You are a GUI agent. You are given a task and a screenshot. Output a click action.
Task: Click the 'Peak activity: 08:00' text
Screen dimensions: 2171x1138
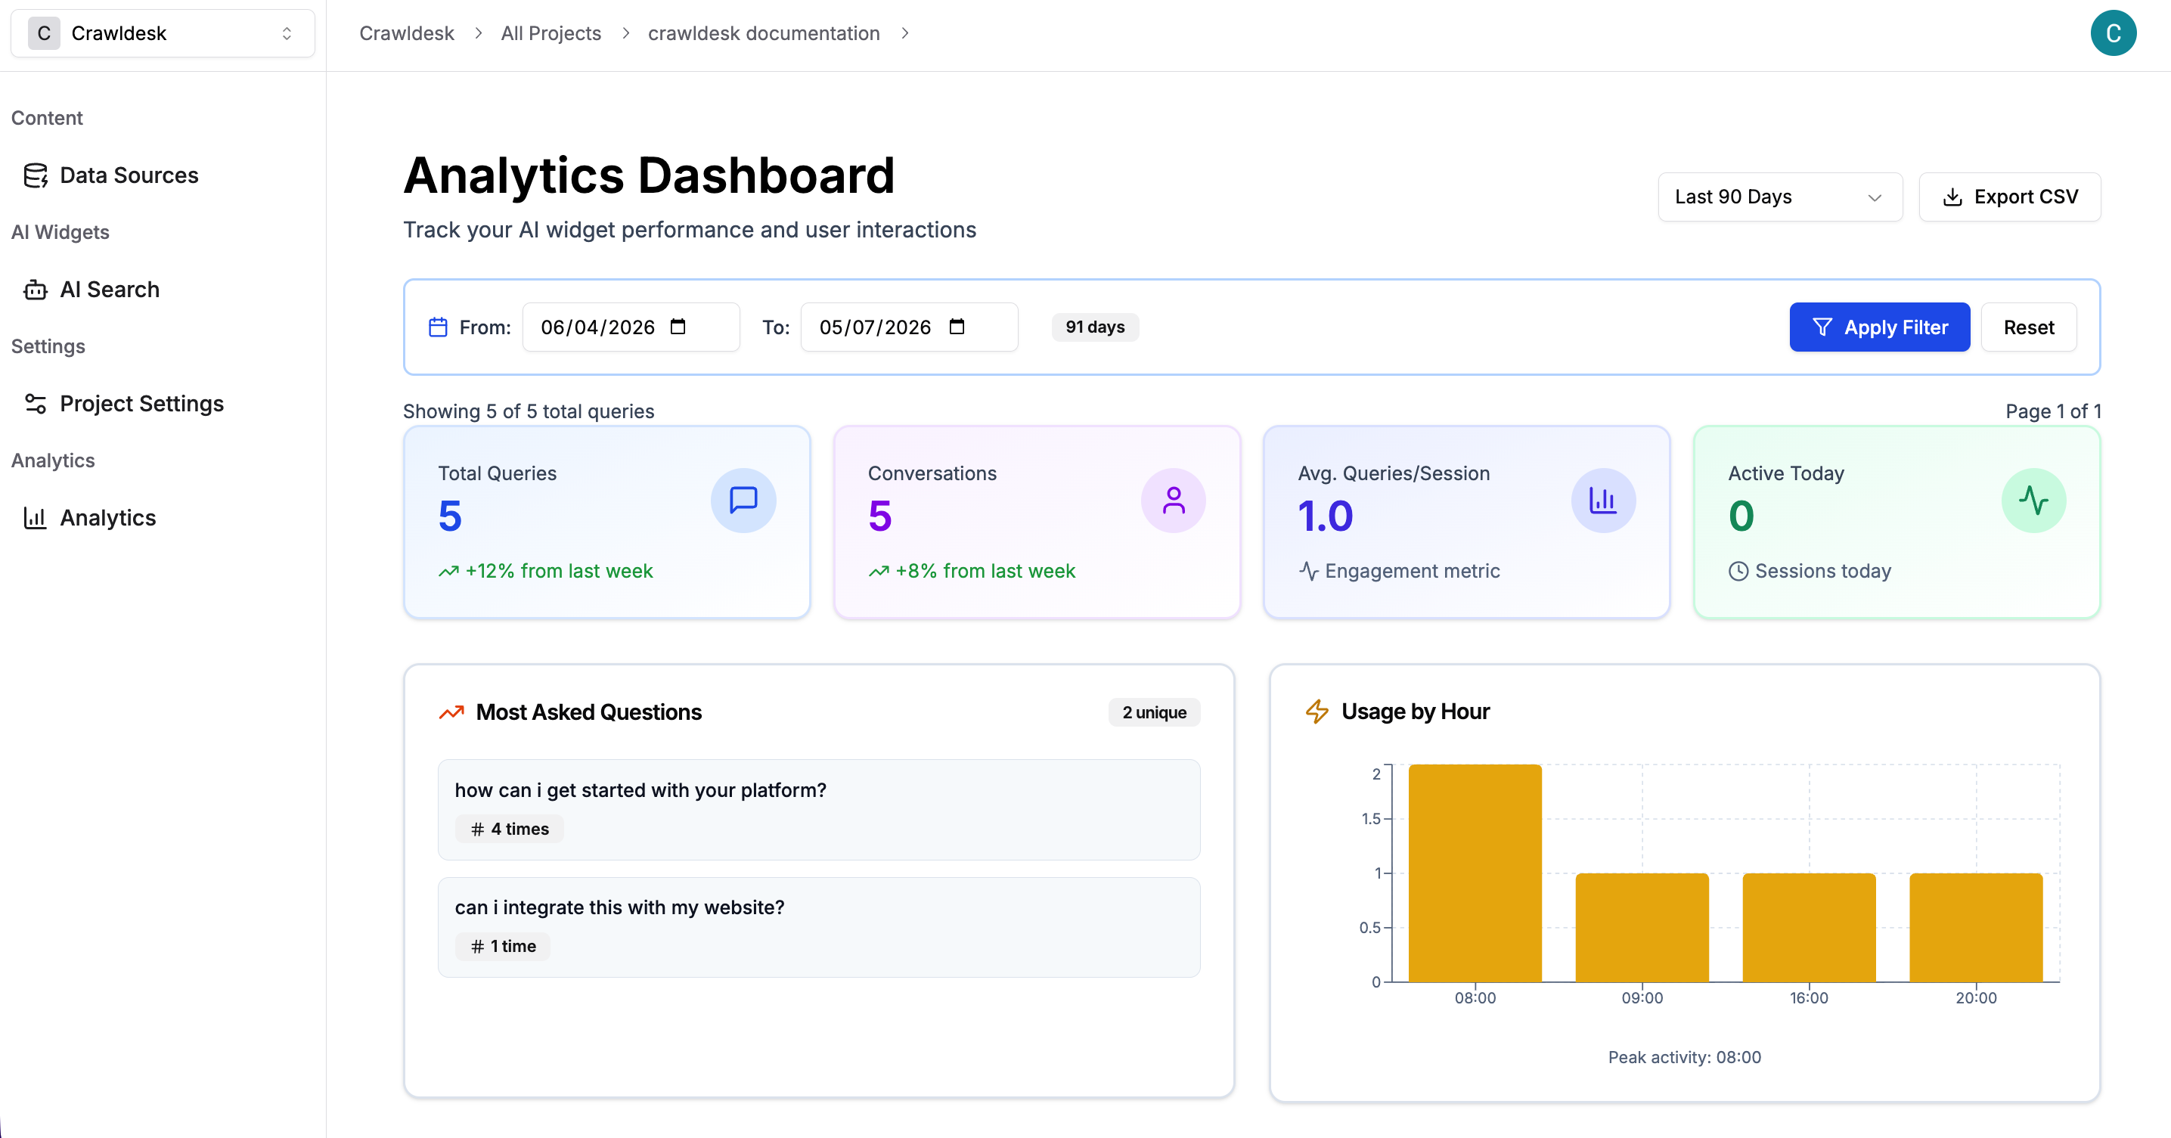(x=1684, y=1057)
